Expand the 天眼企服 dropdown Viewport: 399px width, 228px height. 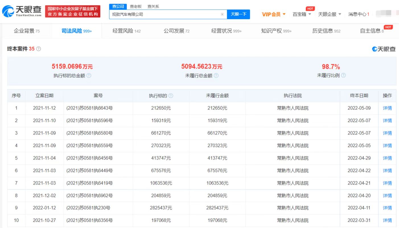point(330,14)
